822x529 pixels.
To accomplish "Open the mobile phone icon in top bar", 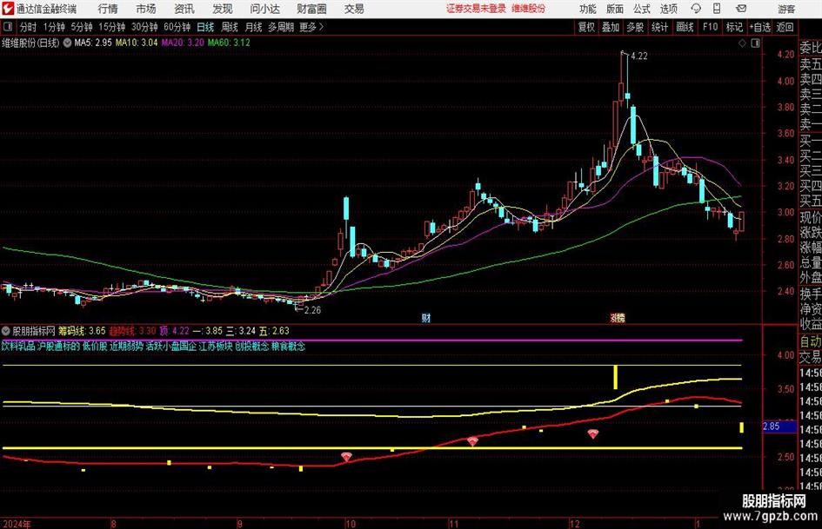I will [717, 9].
